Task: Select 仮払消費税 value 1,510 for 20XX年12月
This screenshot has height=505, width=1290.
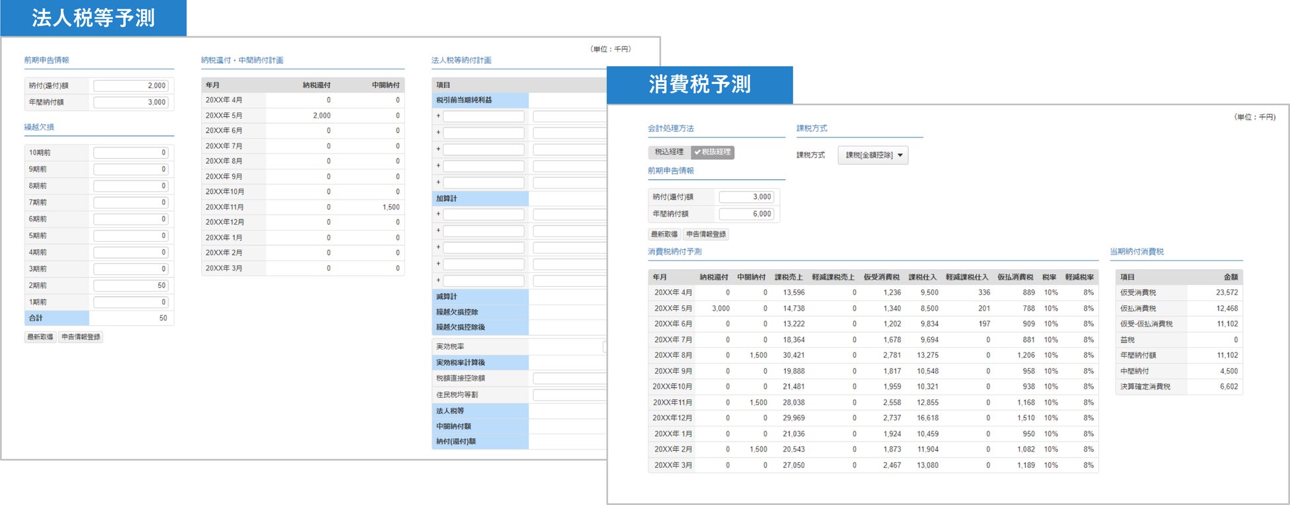Action: (1026, 418)
